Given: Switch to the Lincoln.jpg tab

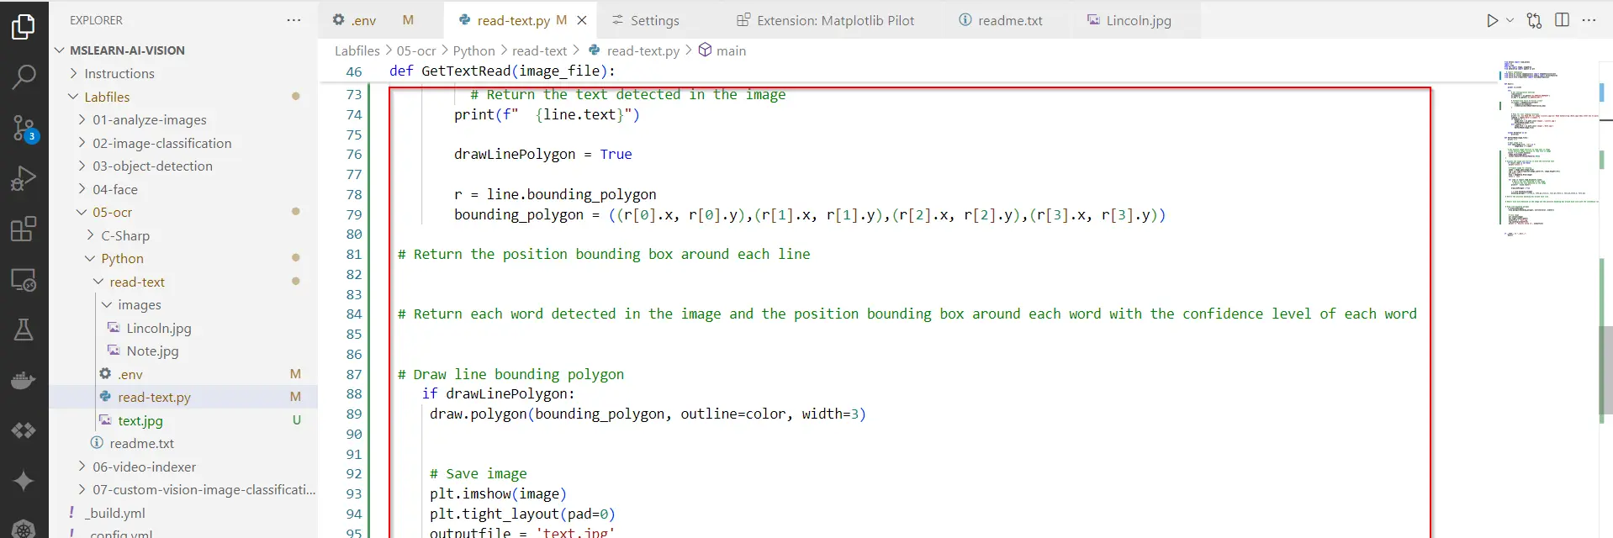Looking at the screenshot, I should tap(1138, 20).
